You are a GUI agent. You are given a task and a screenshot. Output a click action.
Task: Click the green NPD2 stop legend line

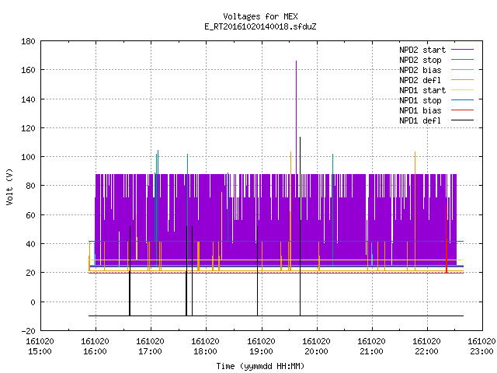click(463, 60)
